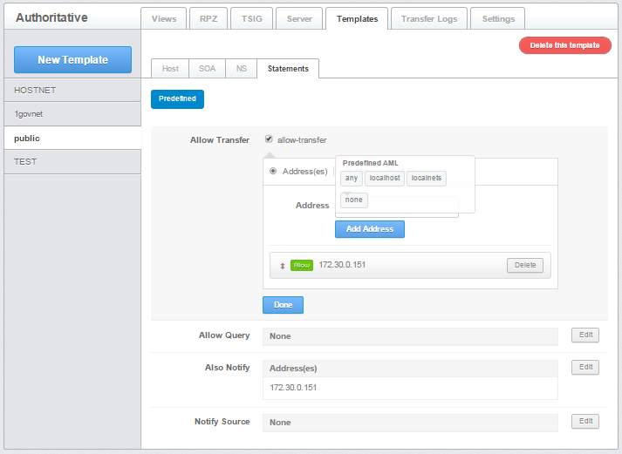The image size is (622, 454).
Task: Click Done to finish Allow Transfer editing
Action: pos(283,305)
